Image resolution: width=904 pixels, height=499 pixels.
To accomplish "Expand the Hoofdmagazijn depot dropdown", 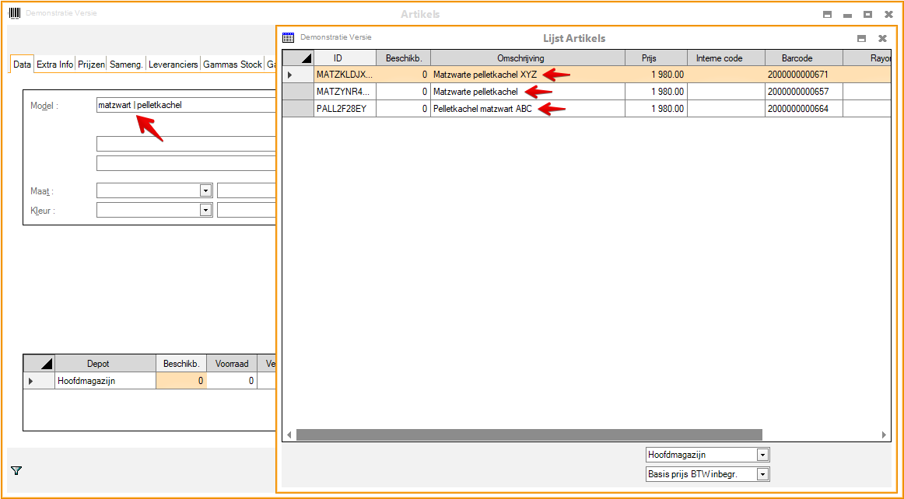I will point(762,455).
